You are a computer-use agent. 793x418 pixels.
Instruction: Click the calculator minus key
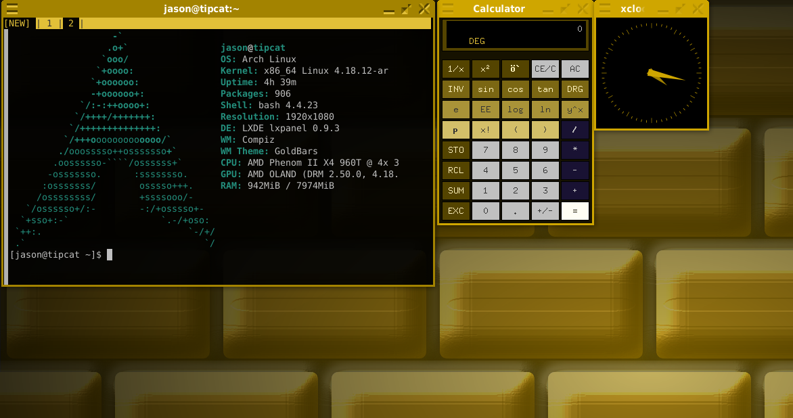(x=575, y=170)
